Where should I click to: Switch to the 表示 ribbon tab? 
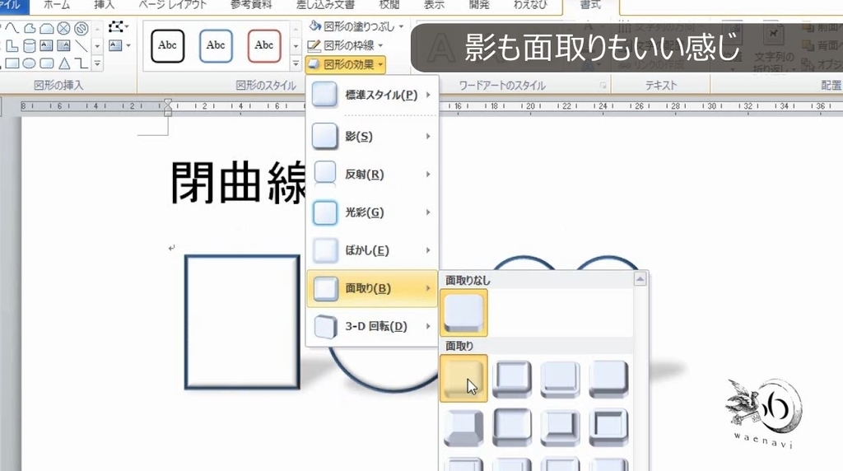[x=434, y=6]
